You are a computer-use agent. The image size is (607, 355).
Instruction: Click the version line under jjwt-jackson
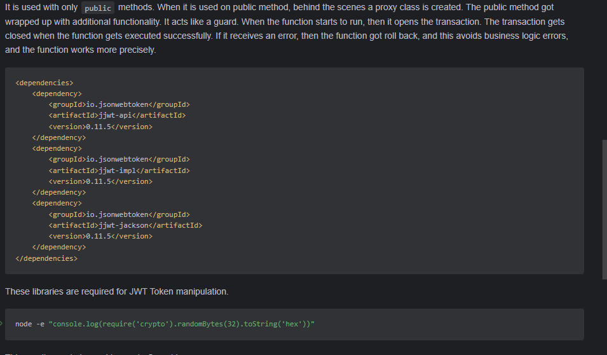tap(100, 236)
